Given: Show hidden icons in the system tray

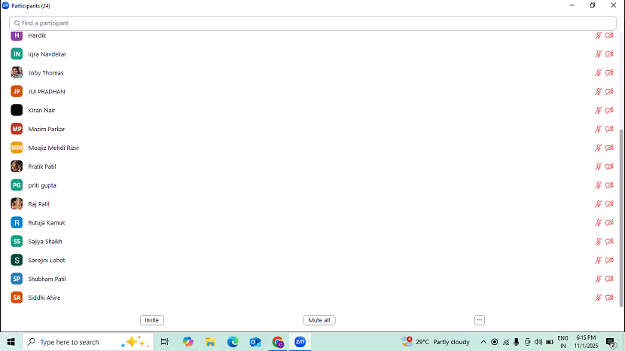Looking at the screenshot, I should (x=483, y=342).
